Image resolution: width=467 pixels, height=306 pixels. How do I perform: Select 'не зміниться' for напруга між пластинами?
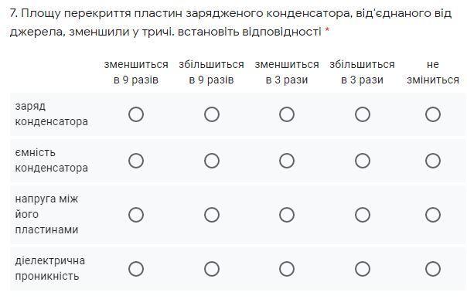(433, 215)
